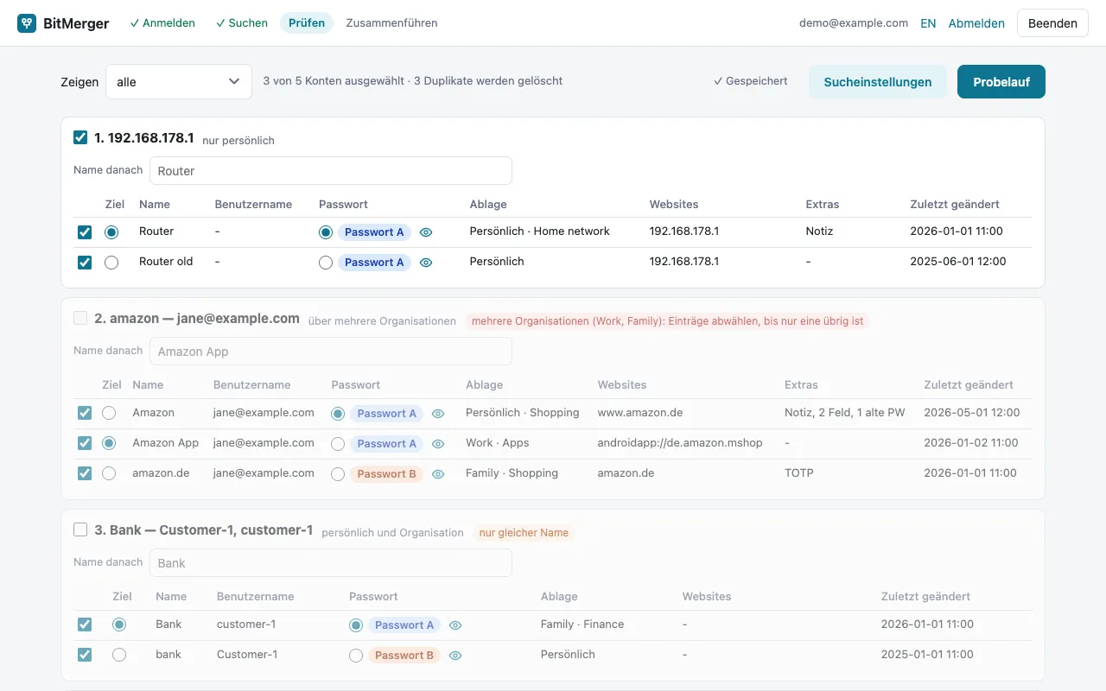Start the Probelauf
This screenshot has height=691, width=1106.
[1001, 82]
